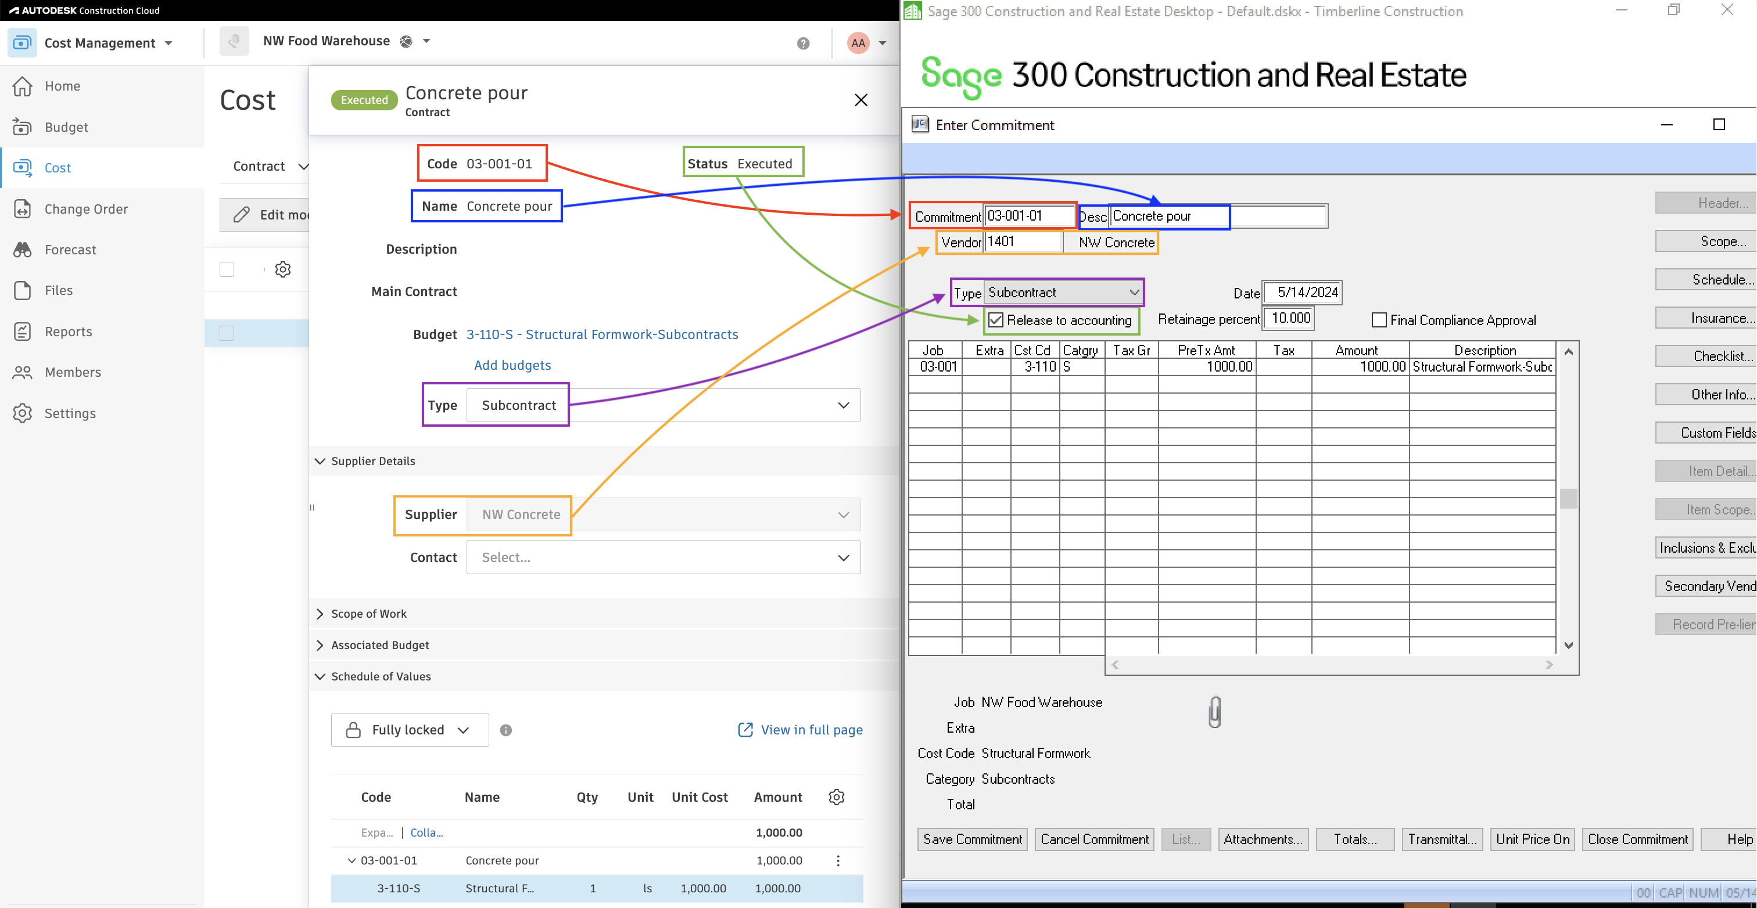Viewport: 1757px width, 908px height.
Task: Click the Sage grid scroll-down arrow
Action: coord(1568,645)
